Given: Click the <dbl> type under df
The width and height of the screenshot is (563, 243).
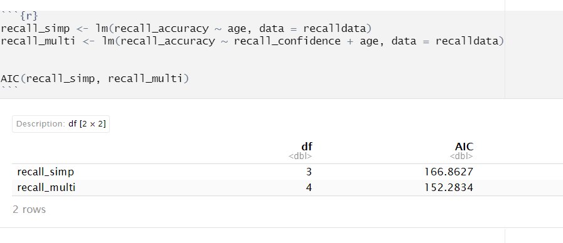Looking at the screenshot, I should (300, 157).
